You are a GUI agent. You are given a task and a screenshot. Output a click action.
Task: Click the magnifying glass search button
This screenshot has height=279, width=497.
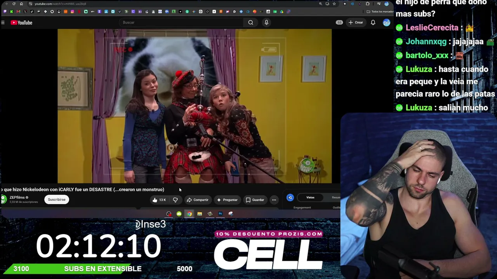(251, 22)
